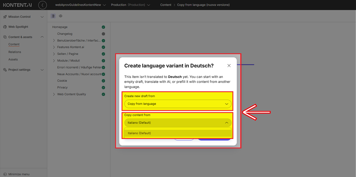Close the Create language variant dialog
The image size is (356, 177).
[x=229, y=66]
